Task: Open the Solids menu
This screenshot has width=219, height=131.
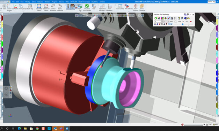Action: (34, 2)
